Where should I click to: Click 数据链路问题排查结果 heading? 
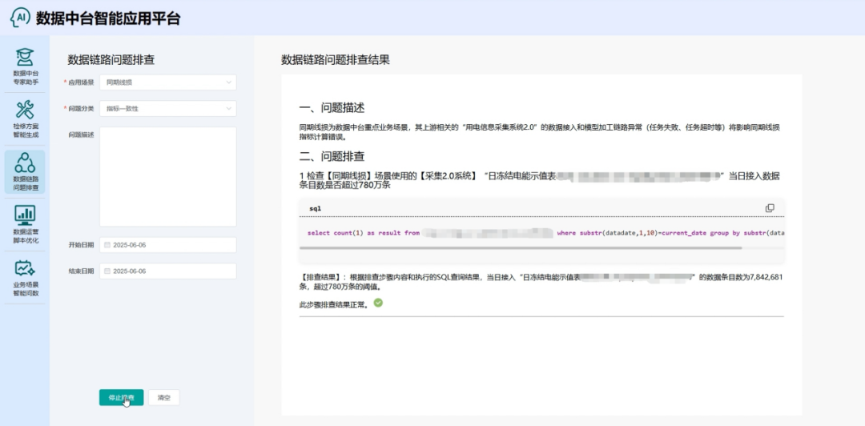(336, 60)
